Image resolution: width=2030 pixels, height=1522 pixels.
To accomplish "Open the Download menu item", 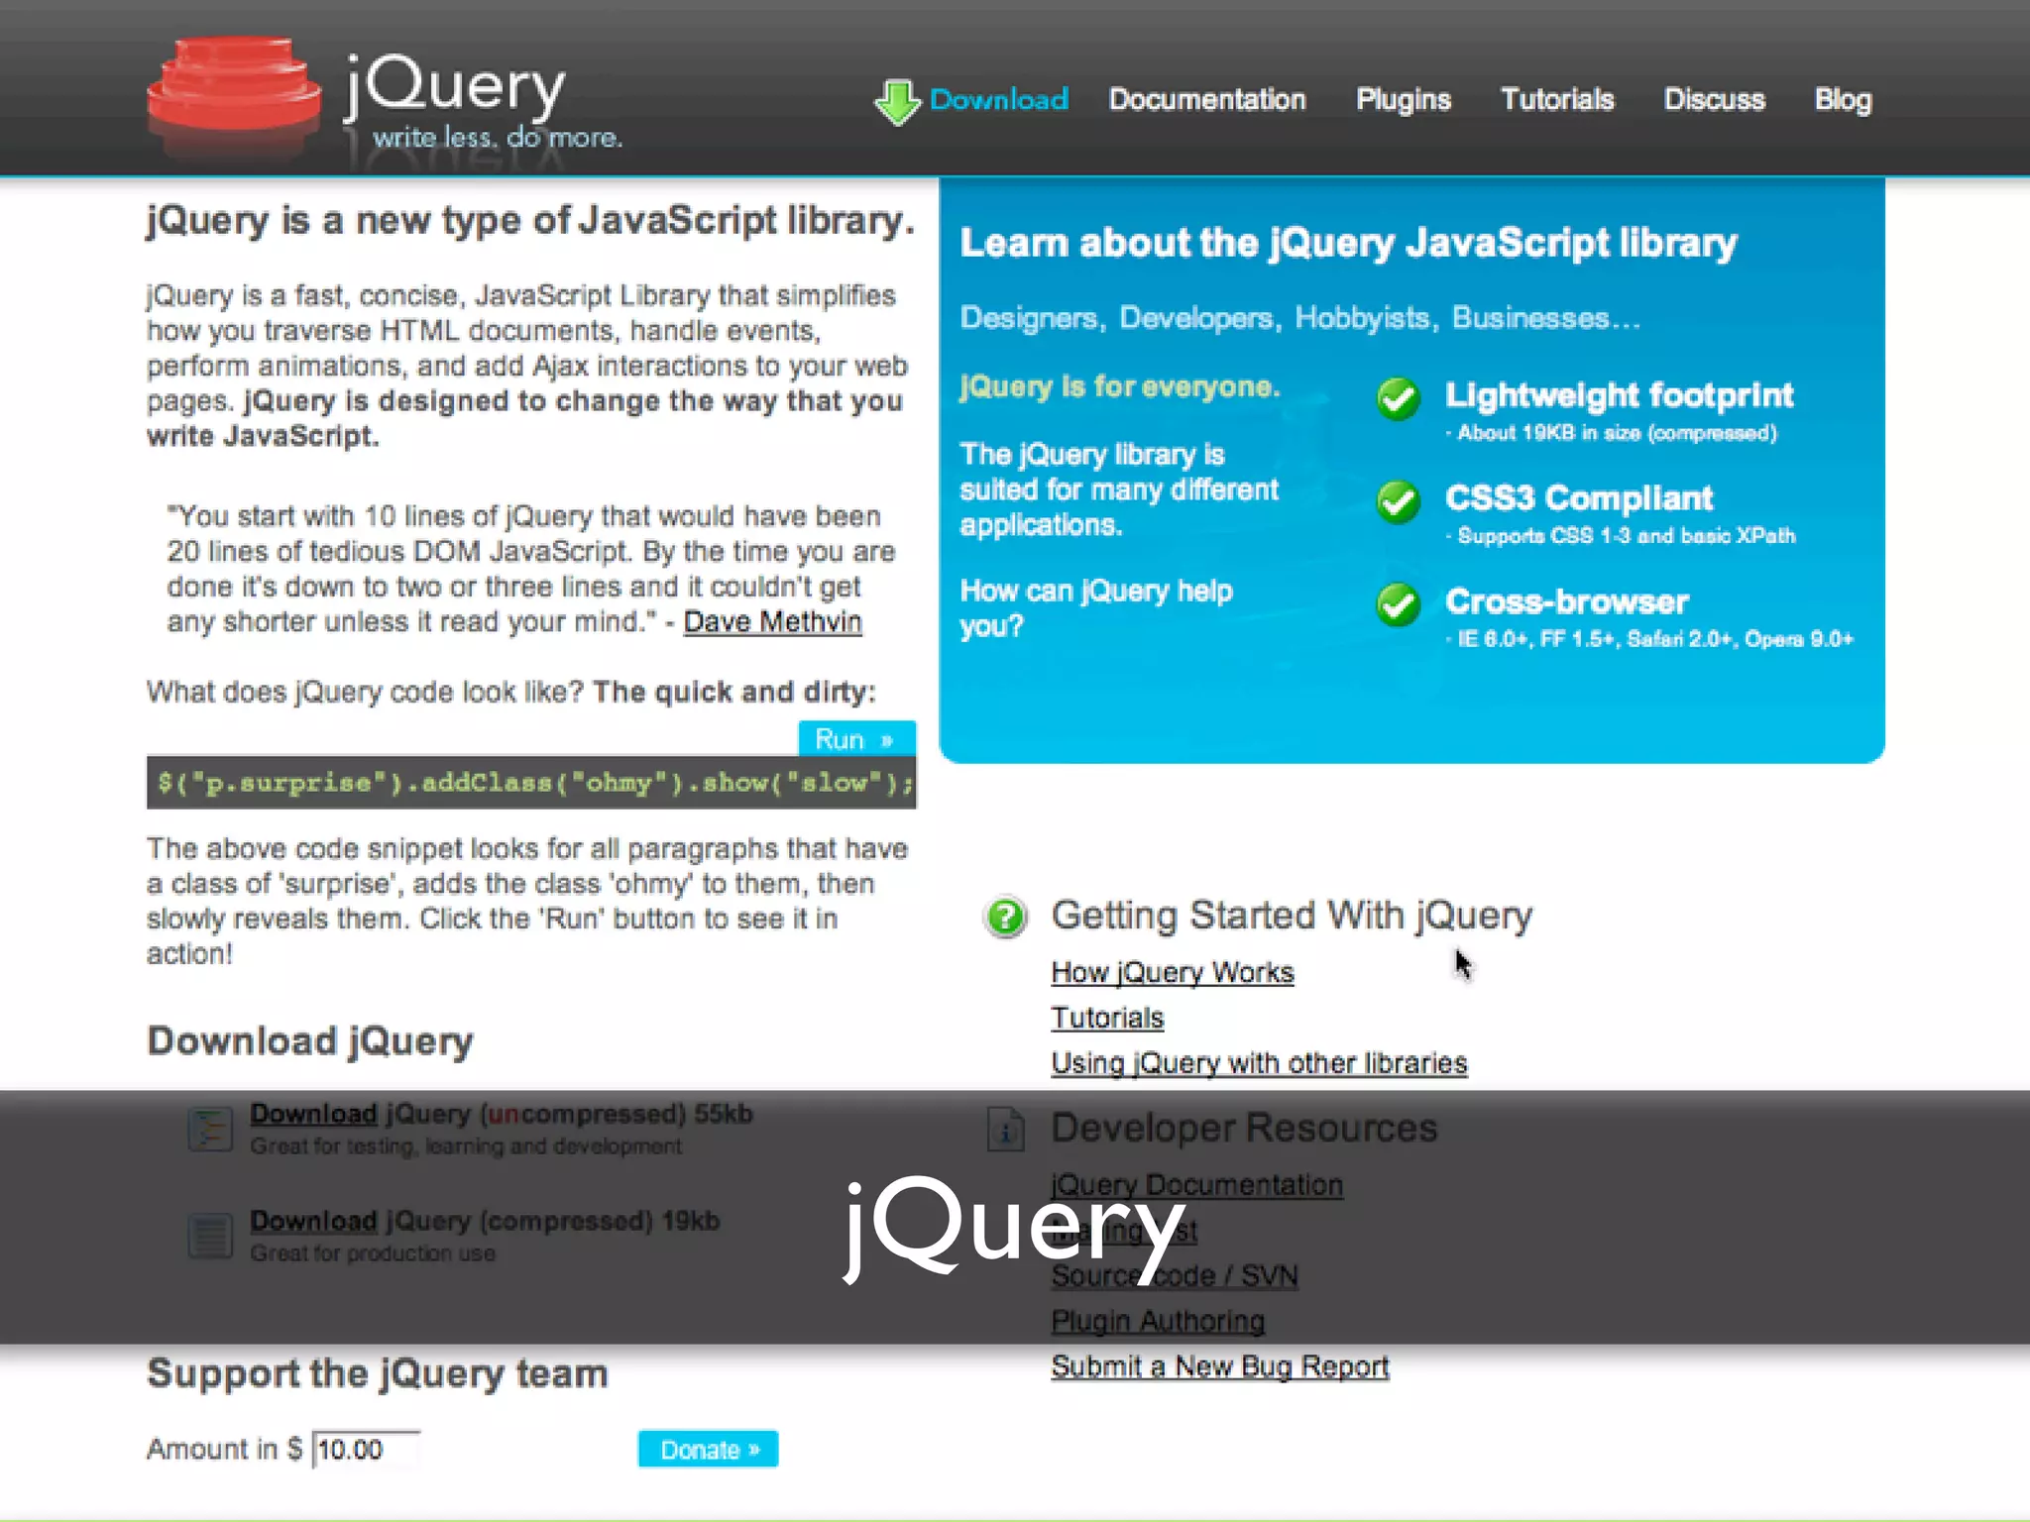I will [998, 100].
